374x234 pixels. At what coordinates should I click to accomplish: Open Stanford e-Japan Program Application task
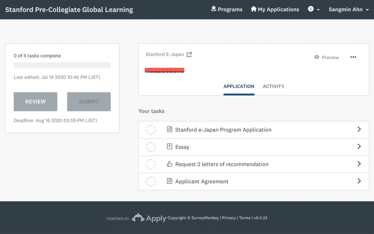click(254, 130)
